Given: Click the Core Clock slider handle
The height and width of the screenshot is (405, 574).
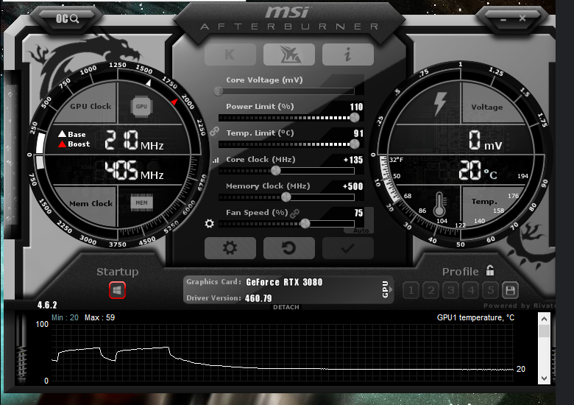Looking at the screenshot, I should 276,170.
